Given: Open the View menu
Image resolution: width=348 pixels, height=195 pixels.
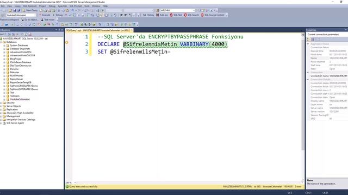Looking at the screenshot, I should pyautogui.click(x=10, y=6).
